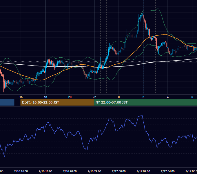Click the 0 hour label on the price chart axis
197x174 pixels.
tap(119, 97)
